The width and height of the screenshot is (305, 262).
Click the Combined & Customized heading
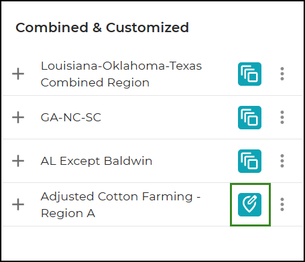[x=102, y=27]
